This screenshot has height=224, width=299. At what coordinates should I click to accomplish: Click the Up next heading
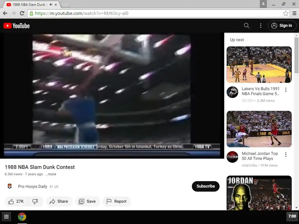(237, 40)
